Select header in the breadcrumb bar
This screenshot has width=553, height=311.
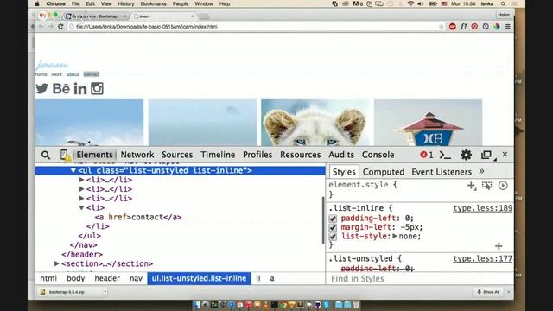[107, 278]
